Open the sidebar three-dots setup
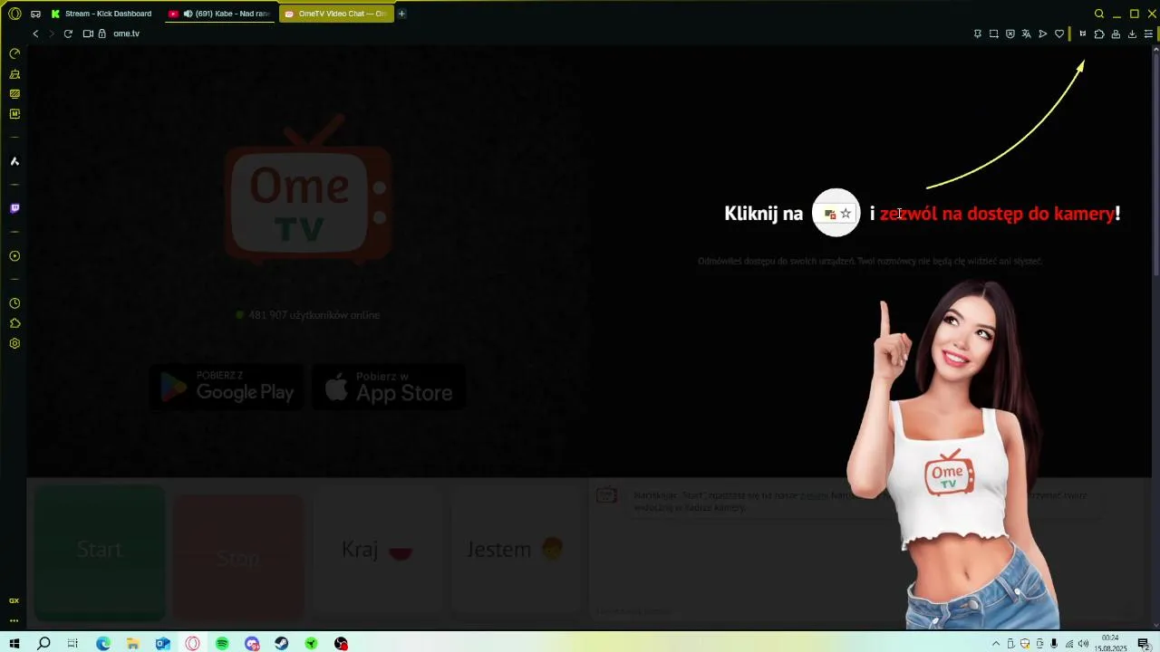The width and height of the screenshot is (1160, 652). 14,620
